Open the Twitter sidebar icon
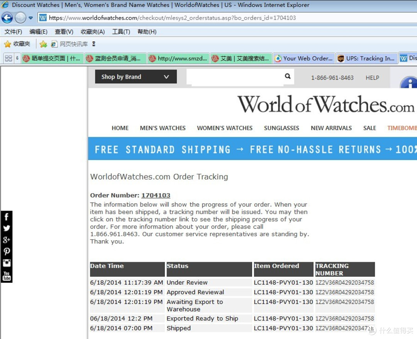The height and width of the screenshot is (339, 417). pyautogui.click(x=7, y=228)
